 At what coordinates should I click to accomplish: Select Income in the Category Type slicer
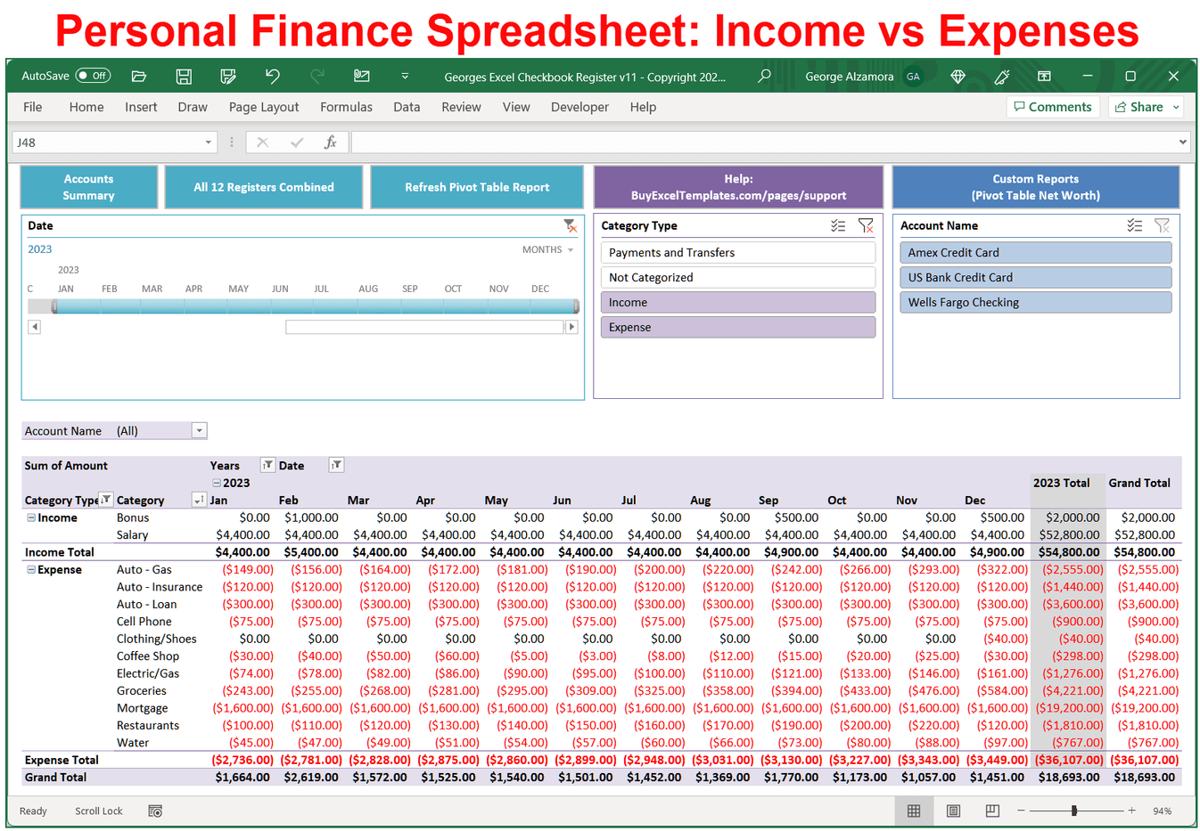(737, 302)
